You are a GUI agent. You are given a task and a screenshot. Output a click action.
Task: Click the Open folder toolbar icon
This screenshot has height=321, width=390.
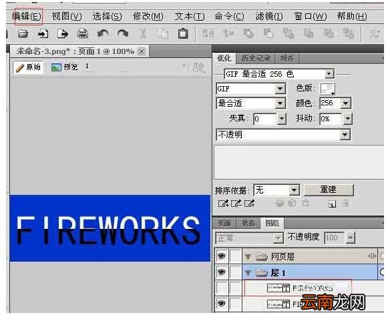(23, 33)
